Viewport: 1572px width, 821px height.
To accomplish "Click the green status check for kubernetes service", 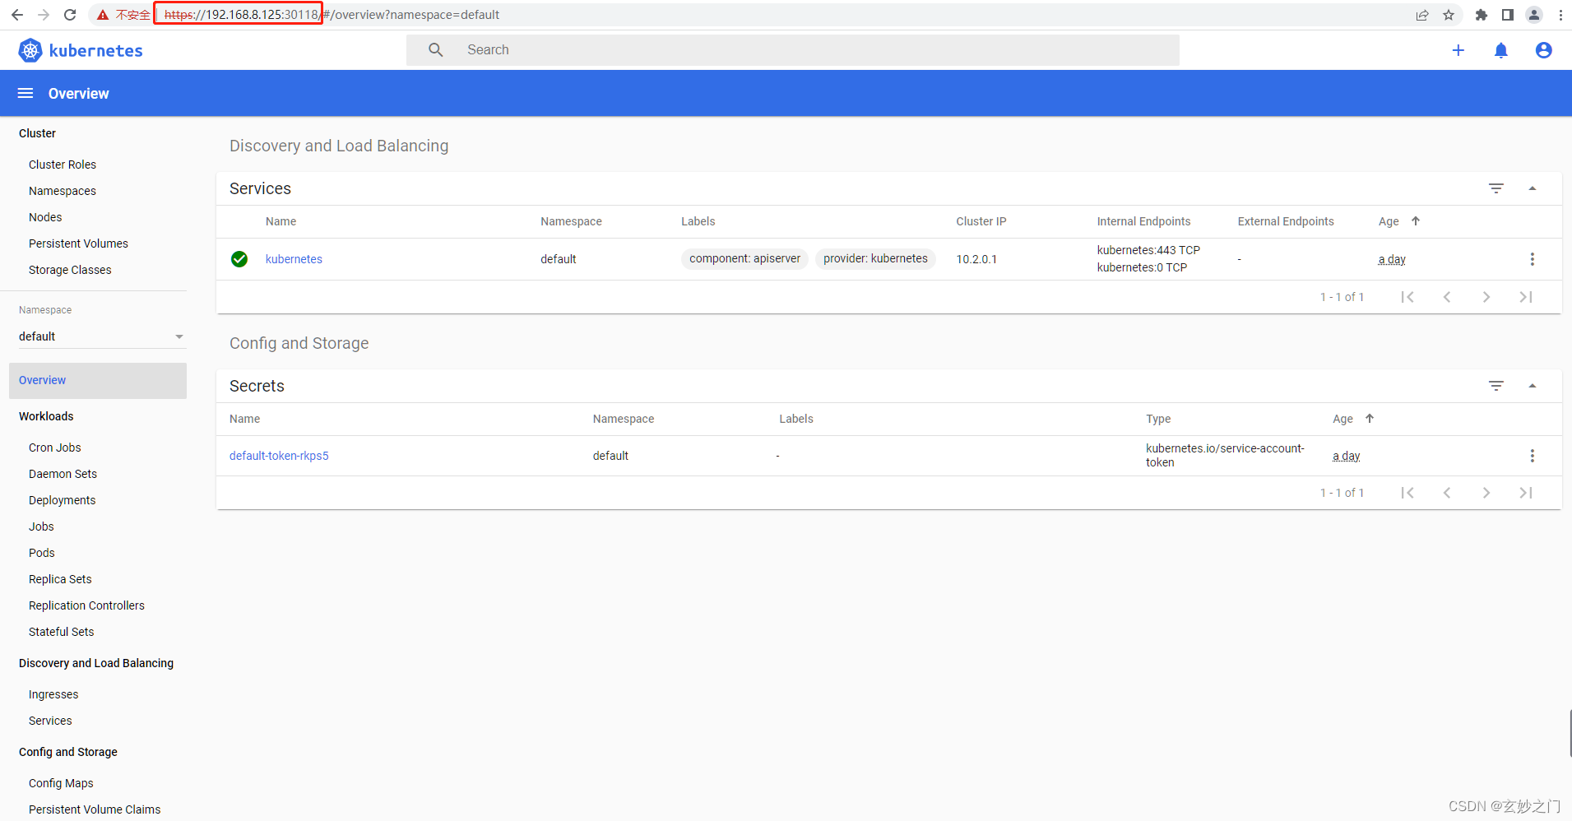I will pos(239,259).
